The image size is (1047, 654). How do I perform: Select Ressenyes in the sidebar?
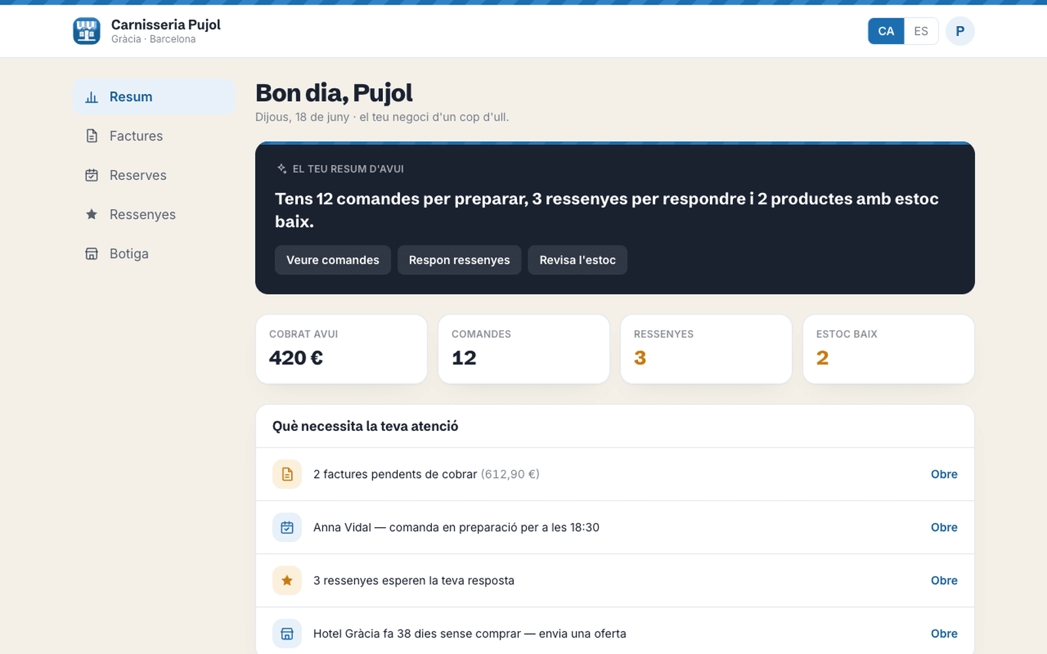154,215
